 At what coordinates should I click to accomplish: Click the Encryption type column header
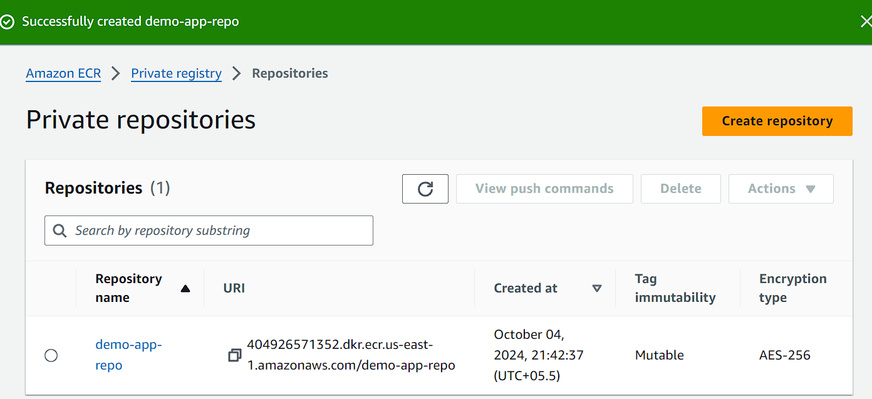(793, 288)
